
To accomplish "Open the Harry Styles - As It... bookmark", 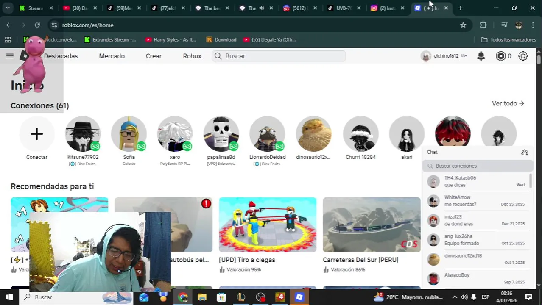I will (x=170, y=39).
